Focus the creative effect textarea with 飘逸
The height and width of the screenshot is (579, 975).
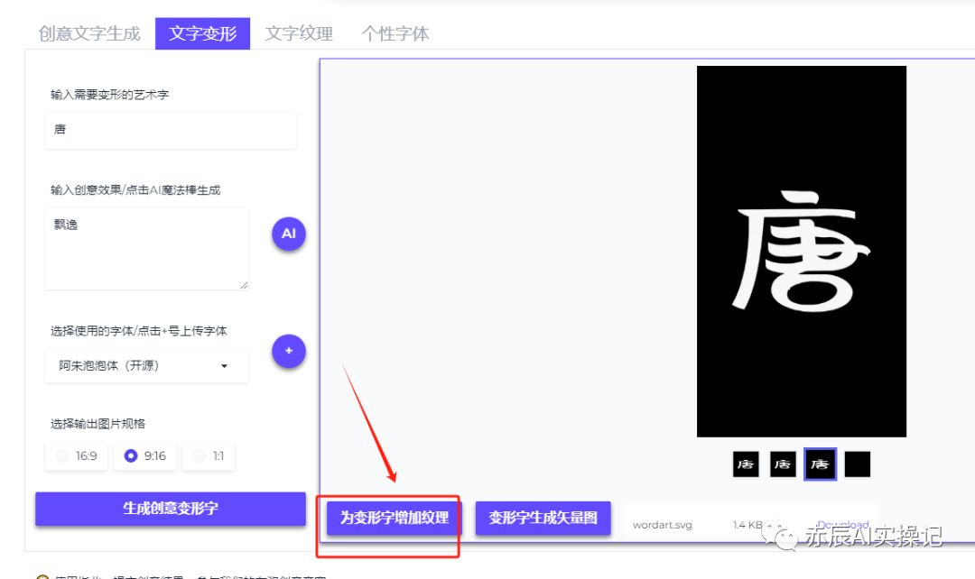147,249
